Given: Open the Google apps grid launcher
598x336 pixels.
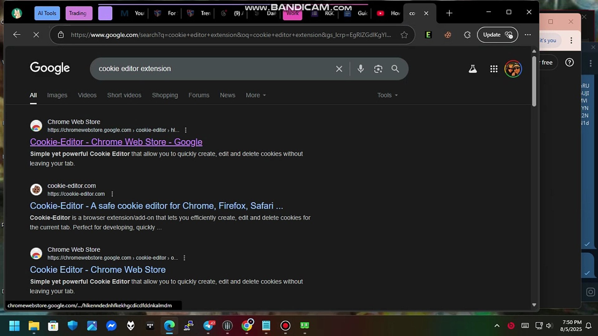Looking at the screenshot, I should coord(494,69).
